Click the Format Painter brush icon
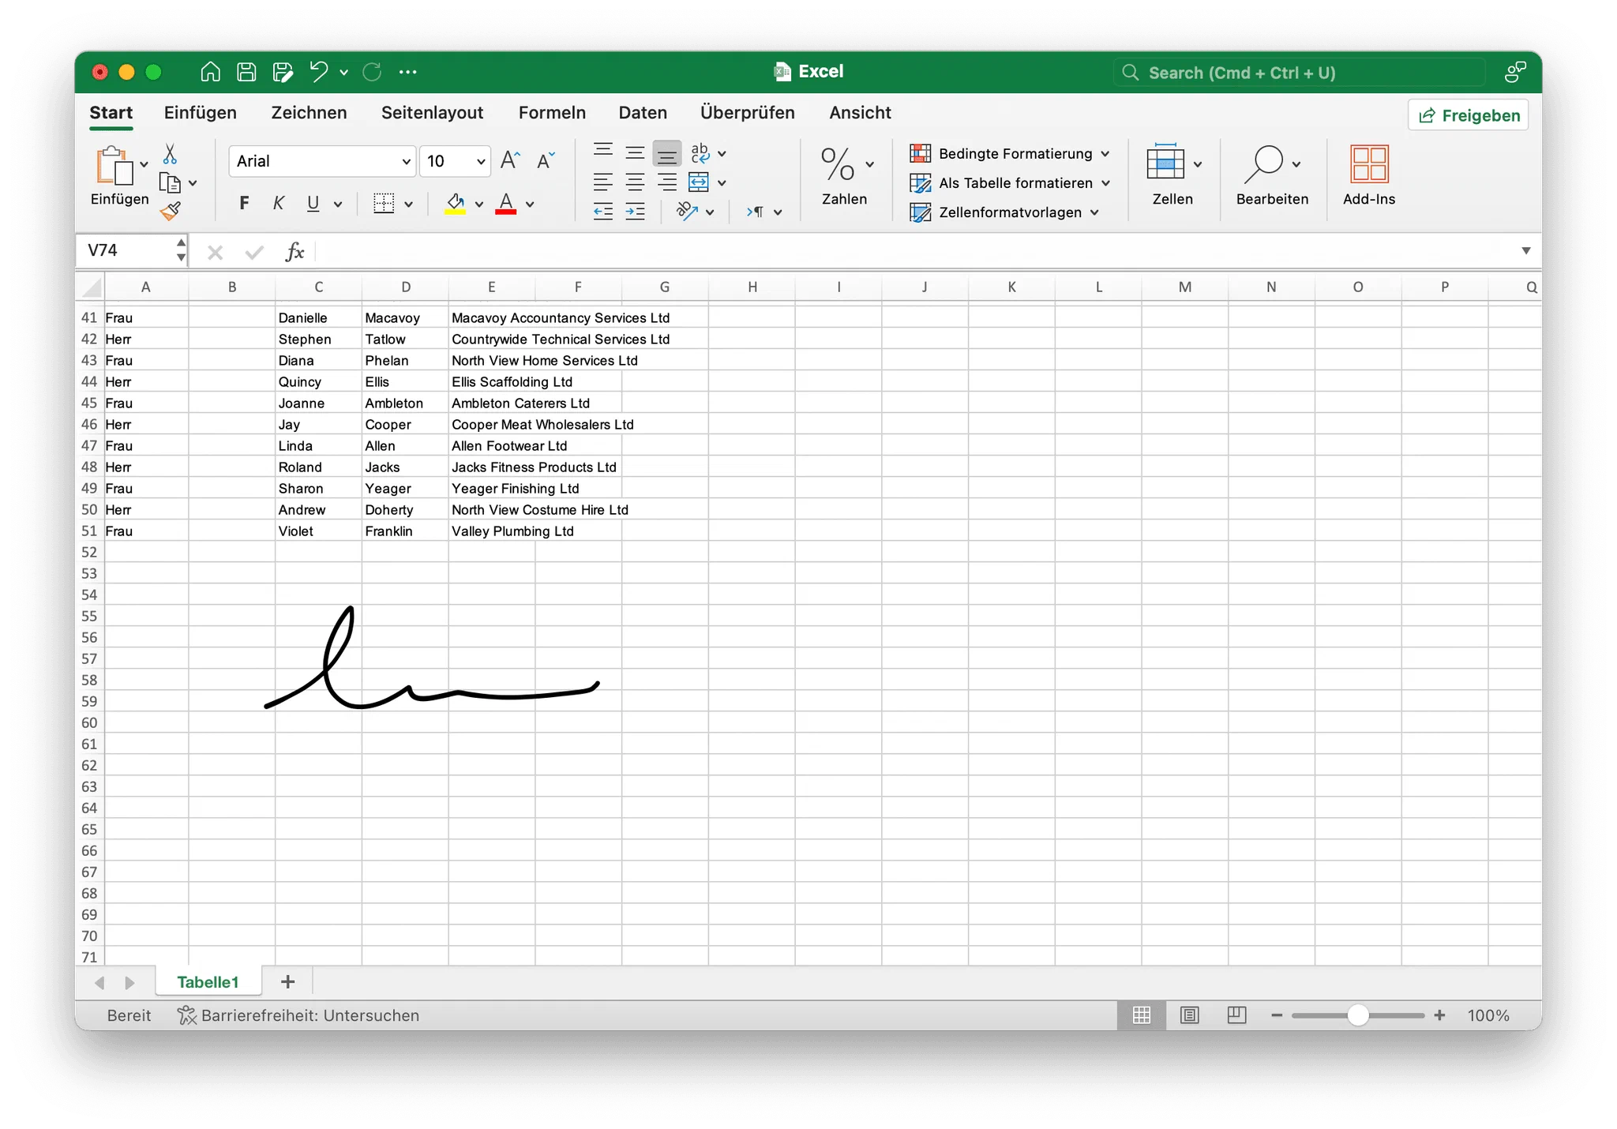1617x1129 pixels. (171, 211)
